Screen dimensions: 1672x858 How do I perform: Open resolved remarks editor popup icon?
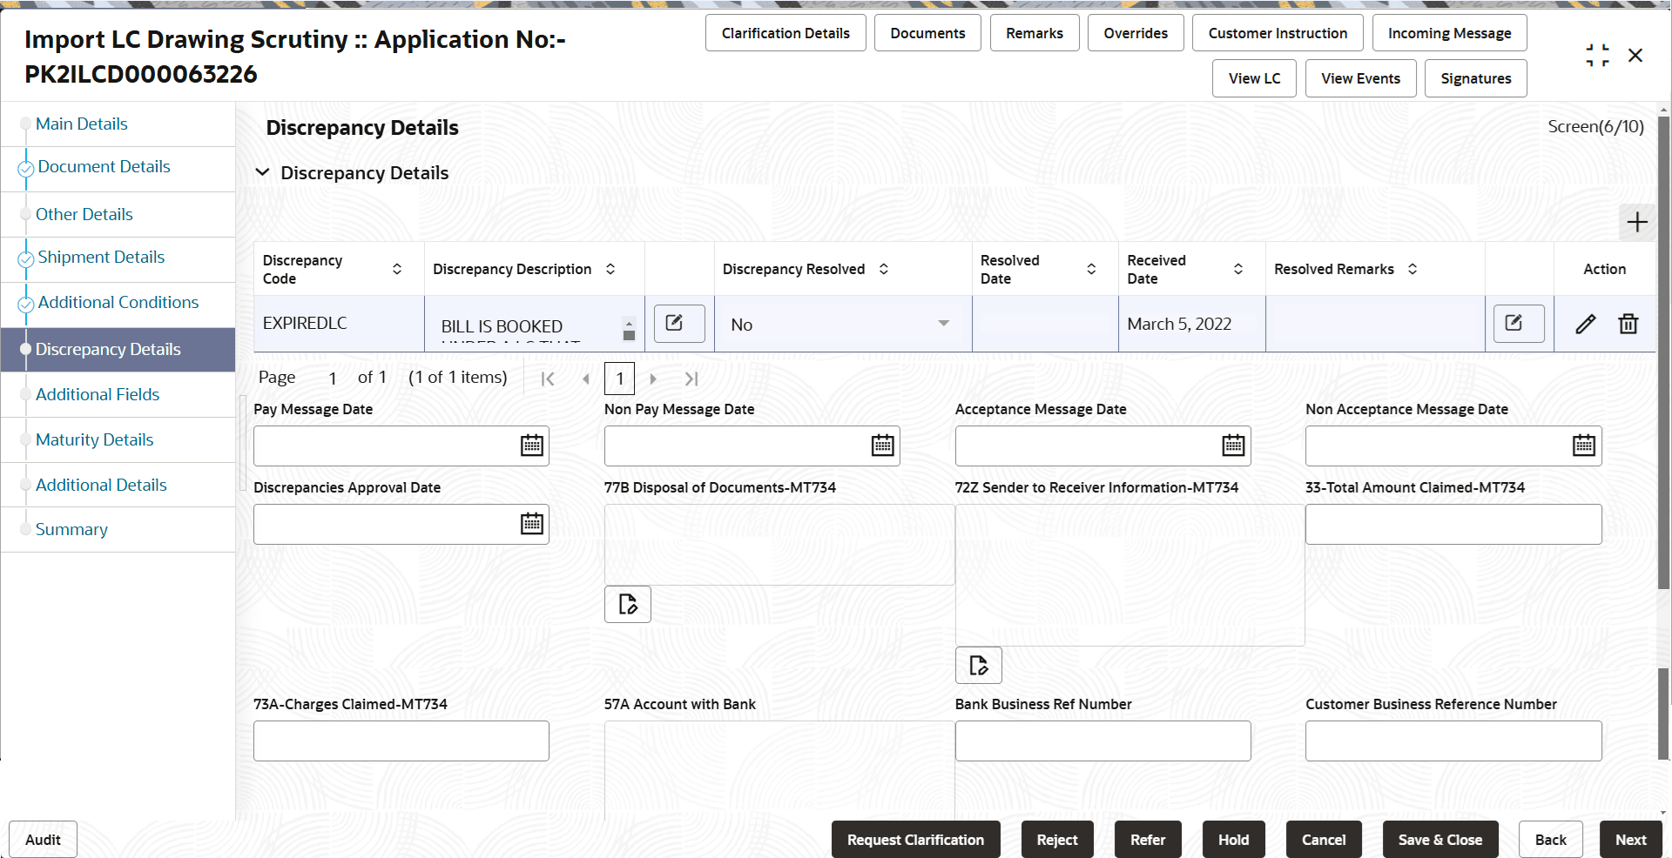pos(1519,324)
